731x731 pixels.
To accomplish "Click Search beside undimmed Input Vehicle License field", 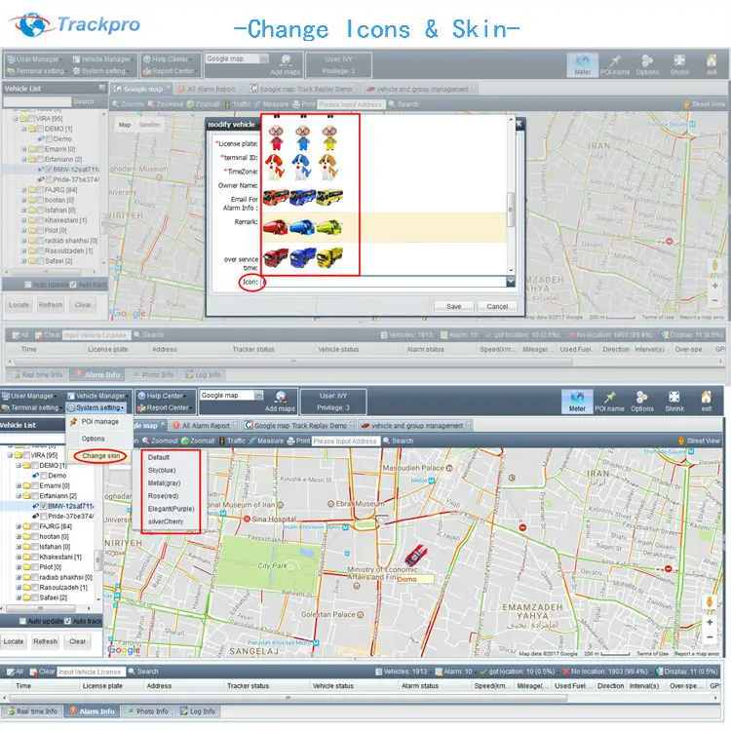I will coord(143,672).
